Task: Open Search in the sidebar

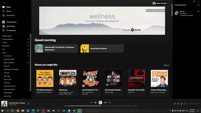Action: pos(7,11)
